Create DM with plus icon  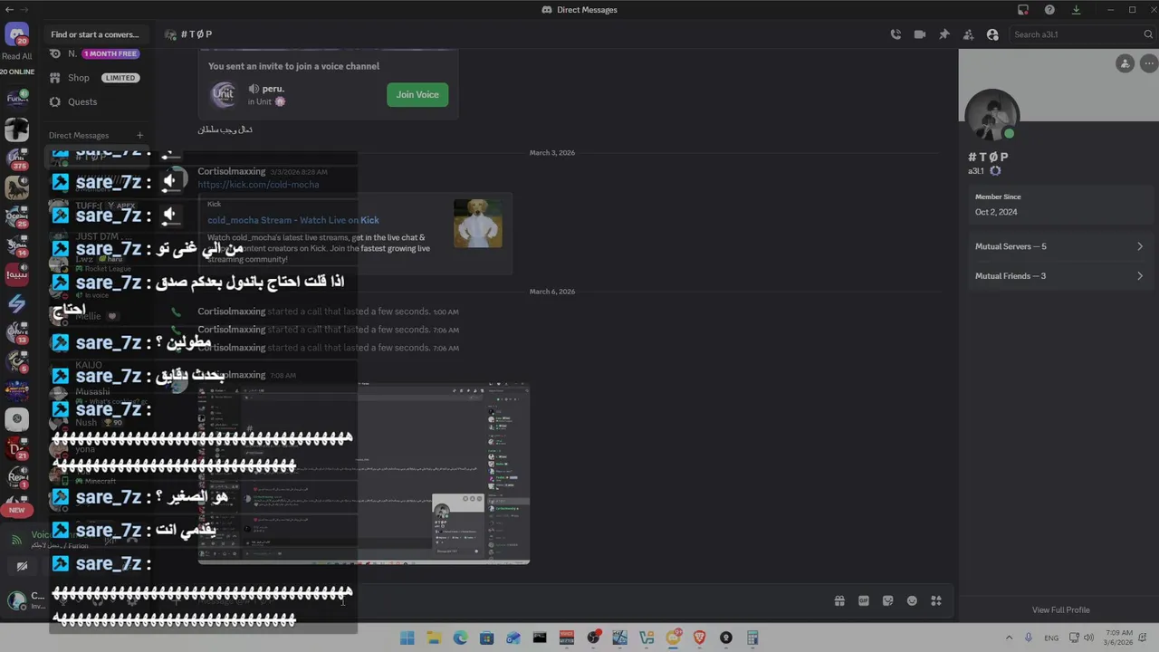click(x=139, y=136)
